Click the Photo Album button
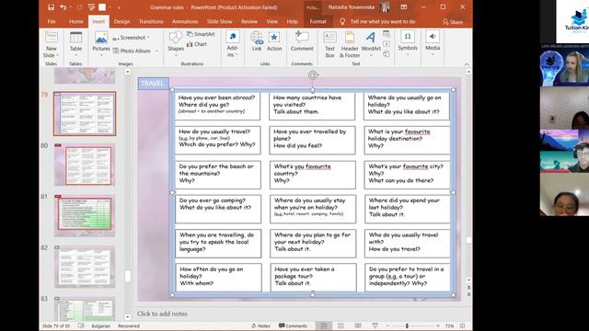Viewport: 589px width, 331px height. [x=133, y=51]
